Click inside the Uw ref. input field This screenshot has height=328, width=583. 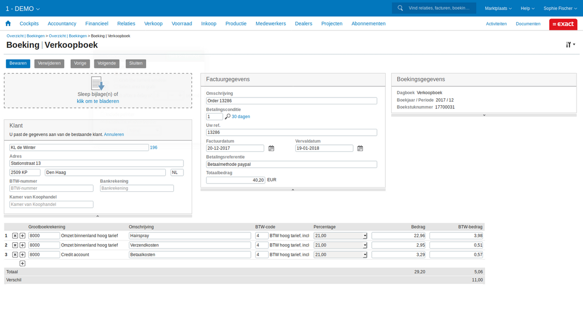(x=291, y=132)
